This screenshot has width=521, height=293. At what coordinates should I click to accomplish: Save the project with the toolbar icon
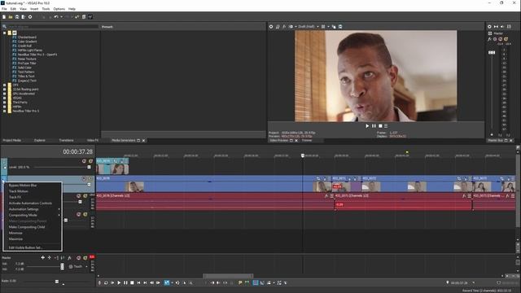(17, 16)
